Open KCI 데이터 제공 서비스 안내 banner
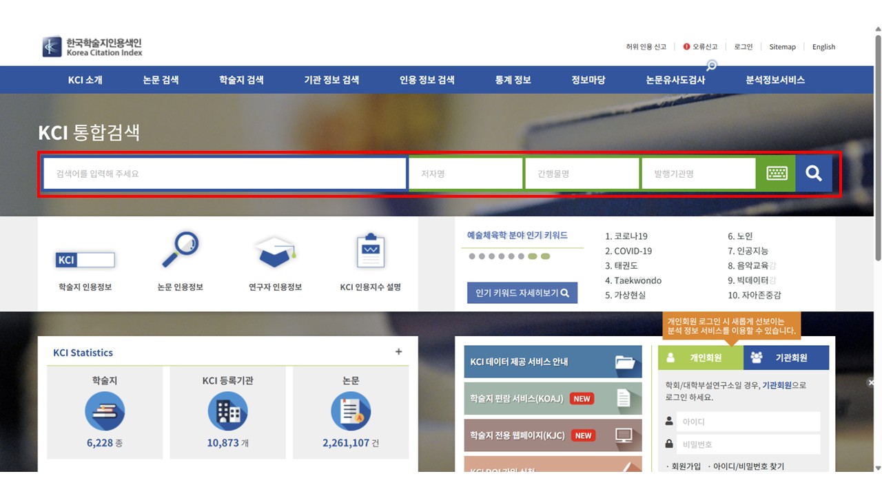Screen dimensions: 882x496 click(x=553, y=362)
